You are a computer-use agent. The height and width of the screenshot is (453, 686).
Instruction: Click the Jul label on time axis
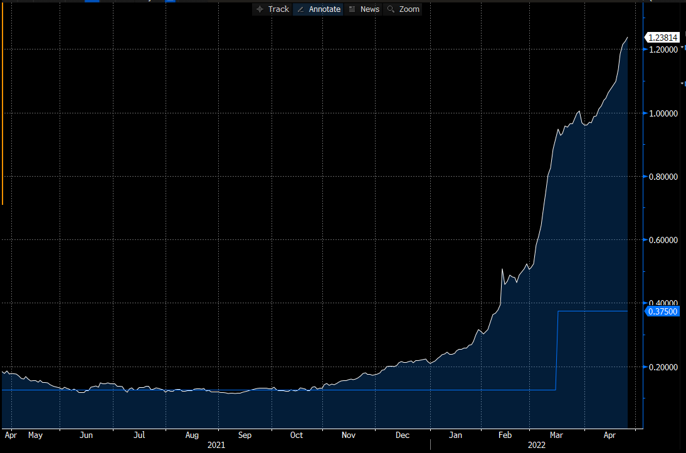tap(139, 435)
